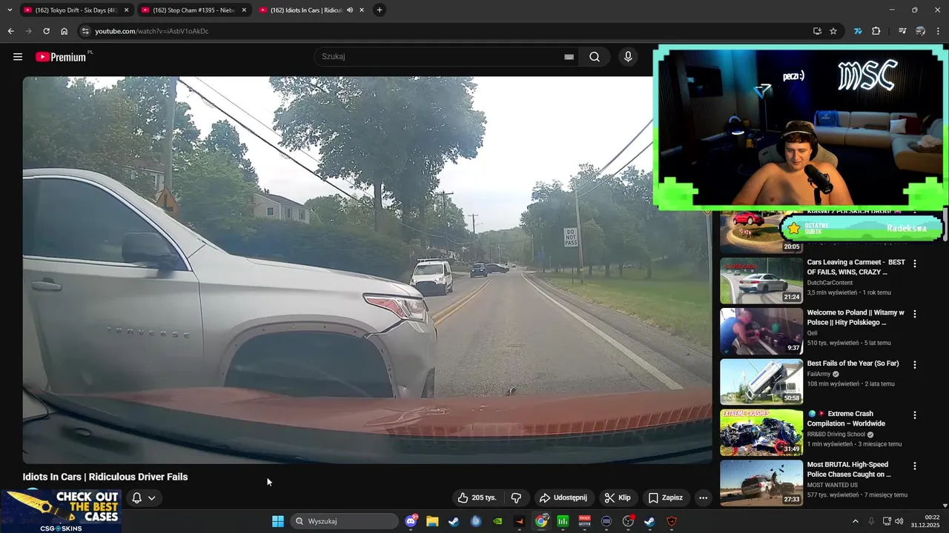Open Welcome to Poland video title

point(856,318)
